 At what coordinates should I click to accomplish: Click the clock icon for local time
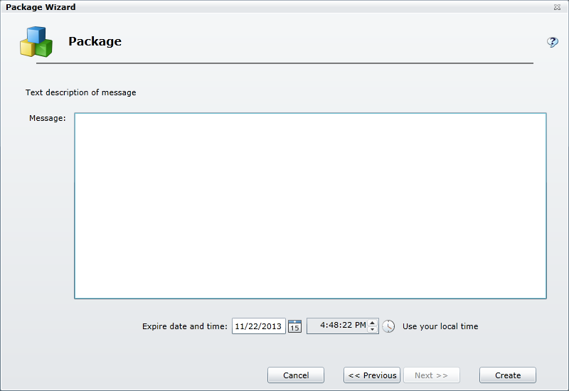[x=388, y=326]
